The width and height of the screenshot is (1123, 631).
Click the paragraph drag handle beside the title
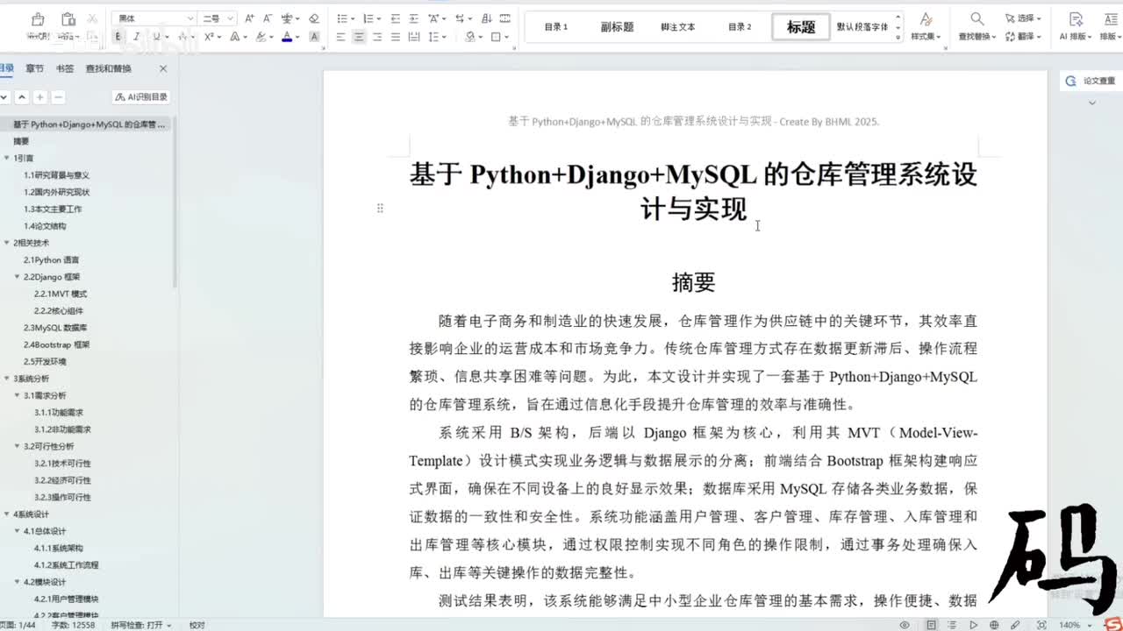click(x=380, y=208)
